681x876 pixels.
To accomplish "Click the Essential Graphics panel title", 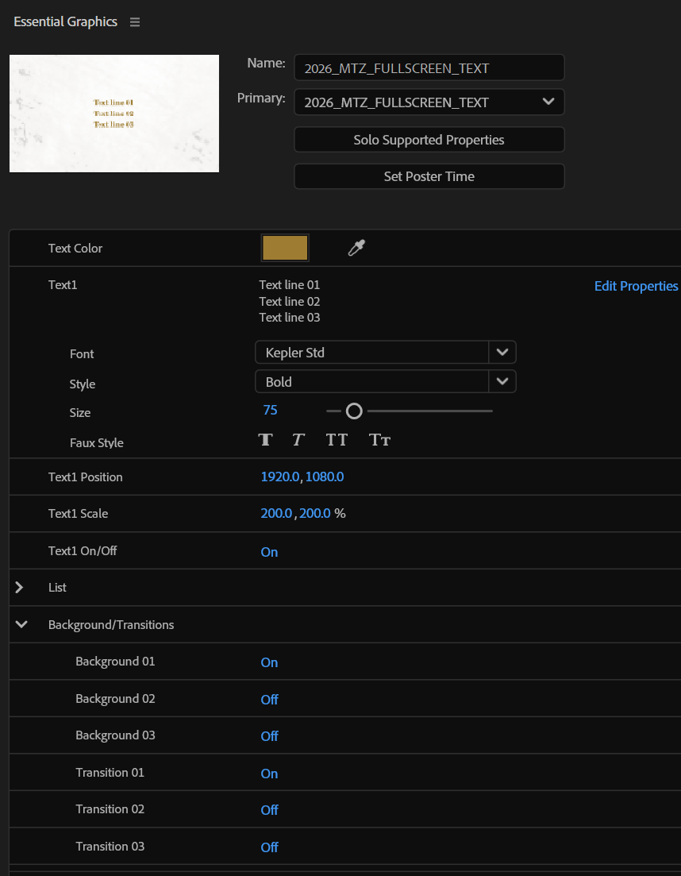I will coord(65,21).
